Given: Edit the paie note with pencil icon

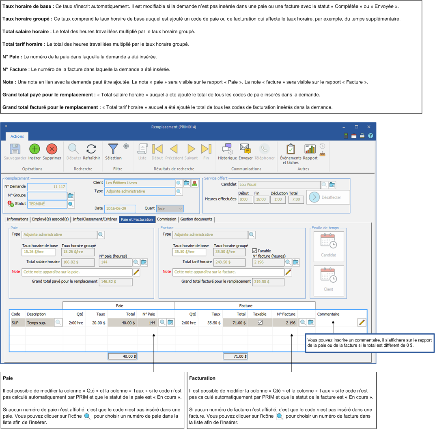Looking at the screenshot, I should 136,272.
